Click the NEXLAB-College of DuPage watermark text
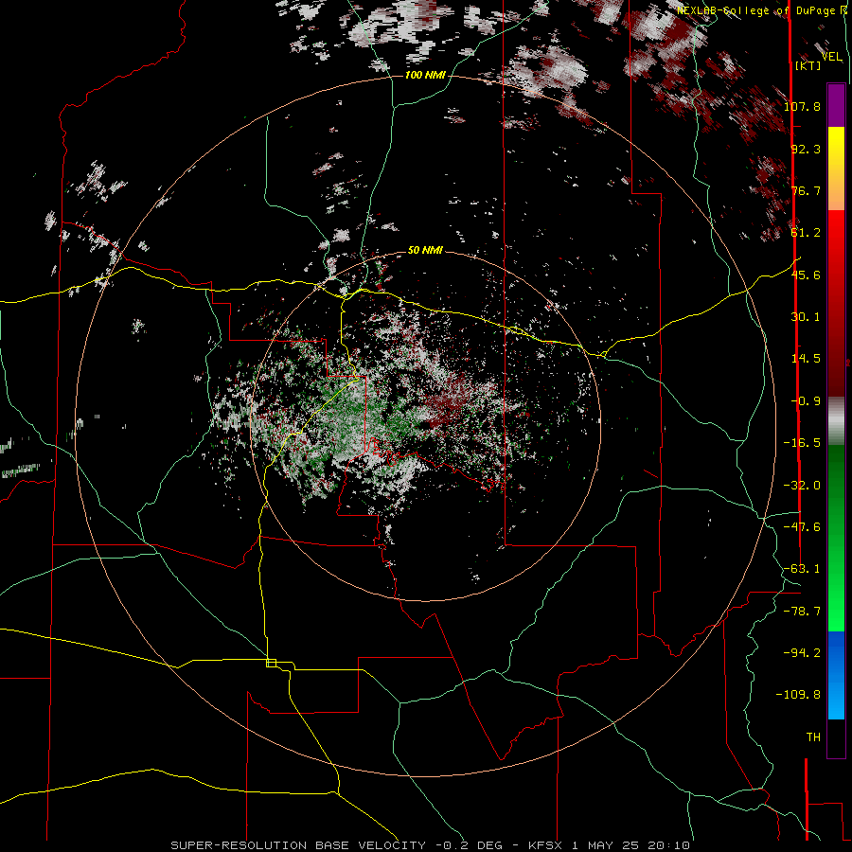This screenshot has width=852, height=852. (x=761, y=10)
